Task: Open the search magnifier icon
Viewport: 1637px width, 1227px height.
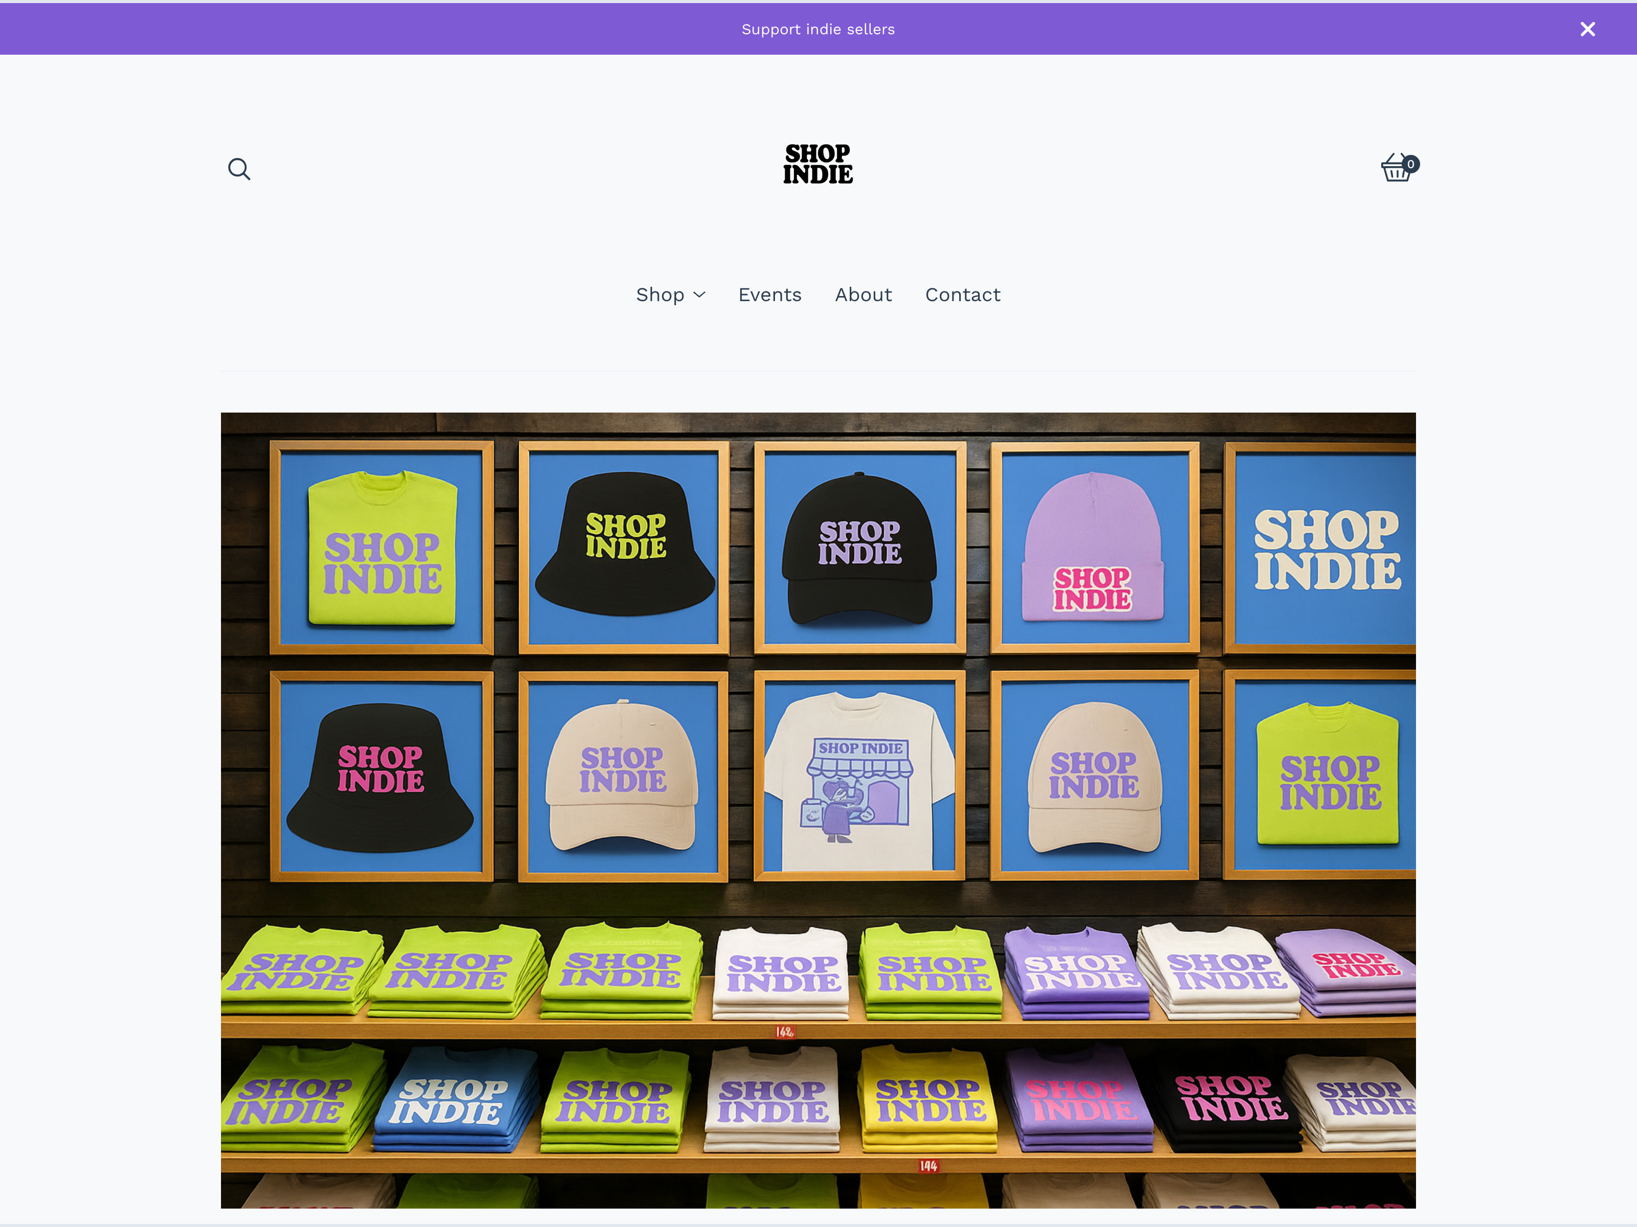Action: (239, 169)
